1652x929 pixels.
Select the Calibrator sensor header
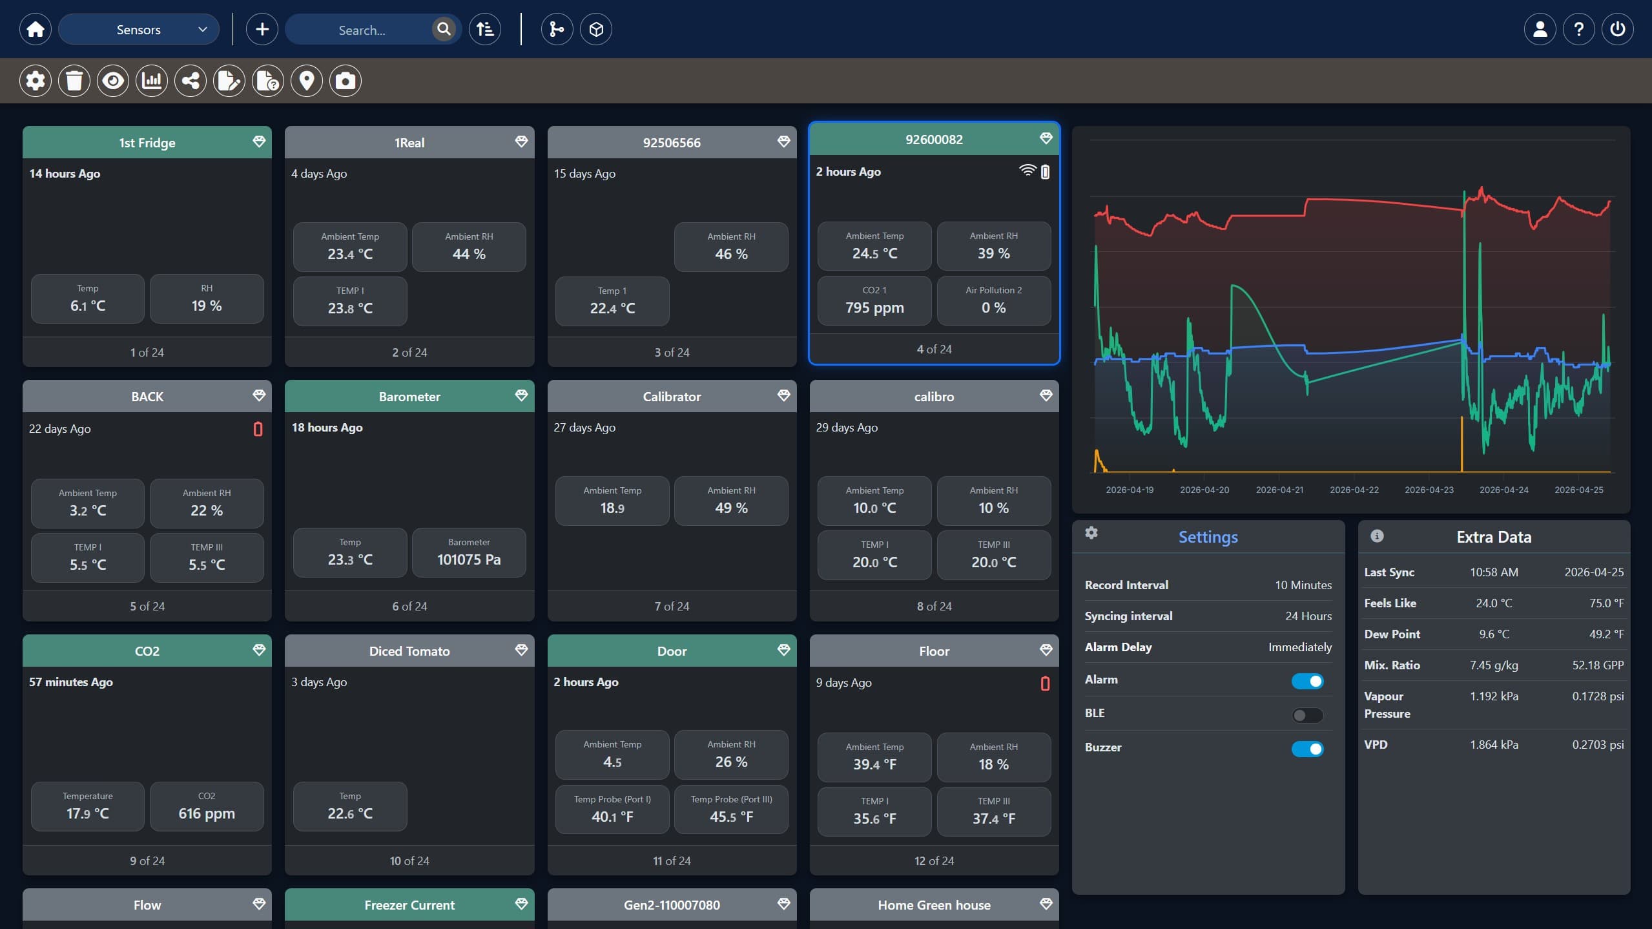click(672, 396)
